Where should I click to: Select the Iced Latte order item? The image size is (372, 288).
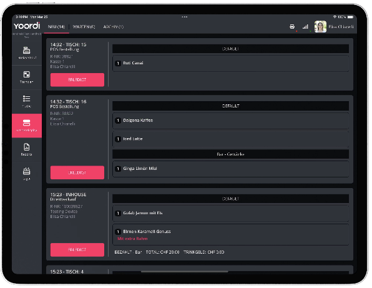pyautogui.click(x=230, y=139)
